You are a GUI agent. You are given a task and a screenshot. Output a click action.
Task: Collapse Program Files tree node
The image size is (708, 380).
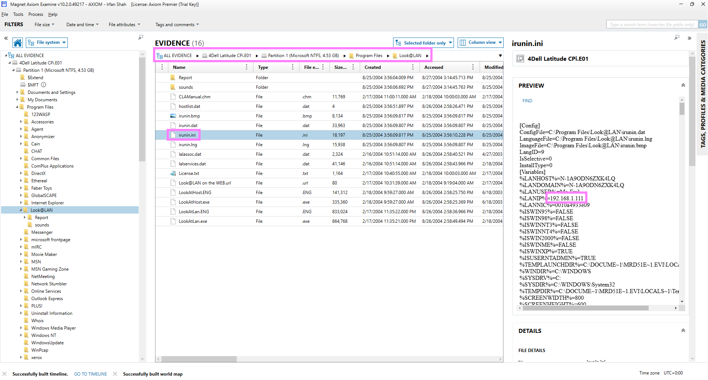pos(17,107)
